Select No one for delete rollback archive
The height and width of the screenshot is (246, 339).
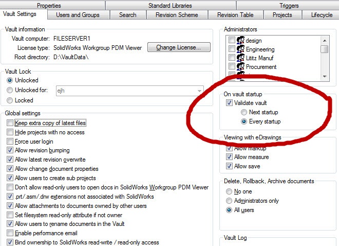[x=229, y=191]
